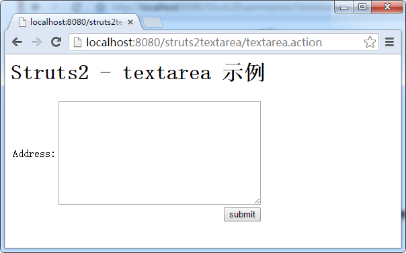Reload the textarea.action page
Viewport: 406px width, 253px height.
[56, 42]
